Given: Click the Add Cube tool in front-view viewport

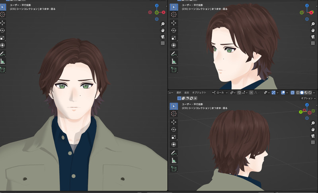Looking at the screenshot, I should click(x=3, y=70).
